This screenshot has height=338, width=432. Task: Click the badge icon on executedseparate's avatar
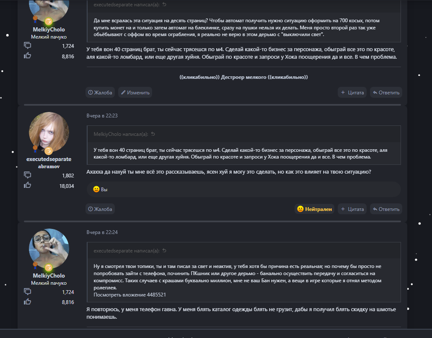48,151
